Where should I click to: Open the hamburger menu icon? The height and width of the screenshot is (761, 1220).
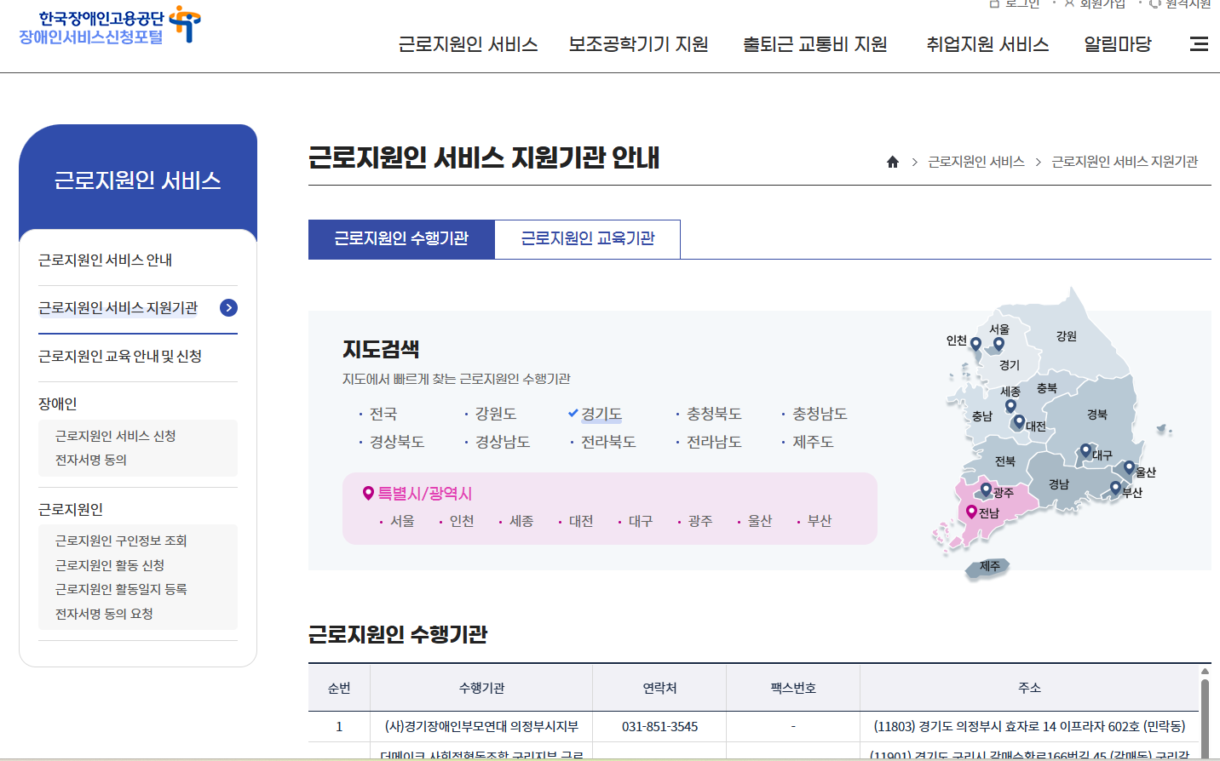[1199, 44]
